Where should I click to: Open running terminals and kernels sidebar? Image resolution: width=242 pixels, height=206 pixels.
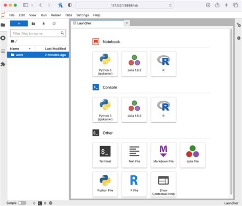pyautogui.click(x=3, y=38)
